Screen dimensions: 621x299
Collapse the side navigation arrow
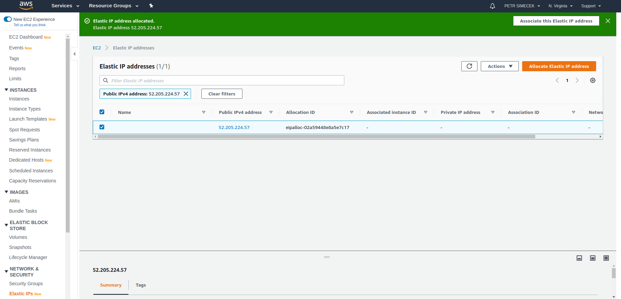[x=74, y=54]
